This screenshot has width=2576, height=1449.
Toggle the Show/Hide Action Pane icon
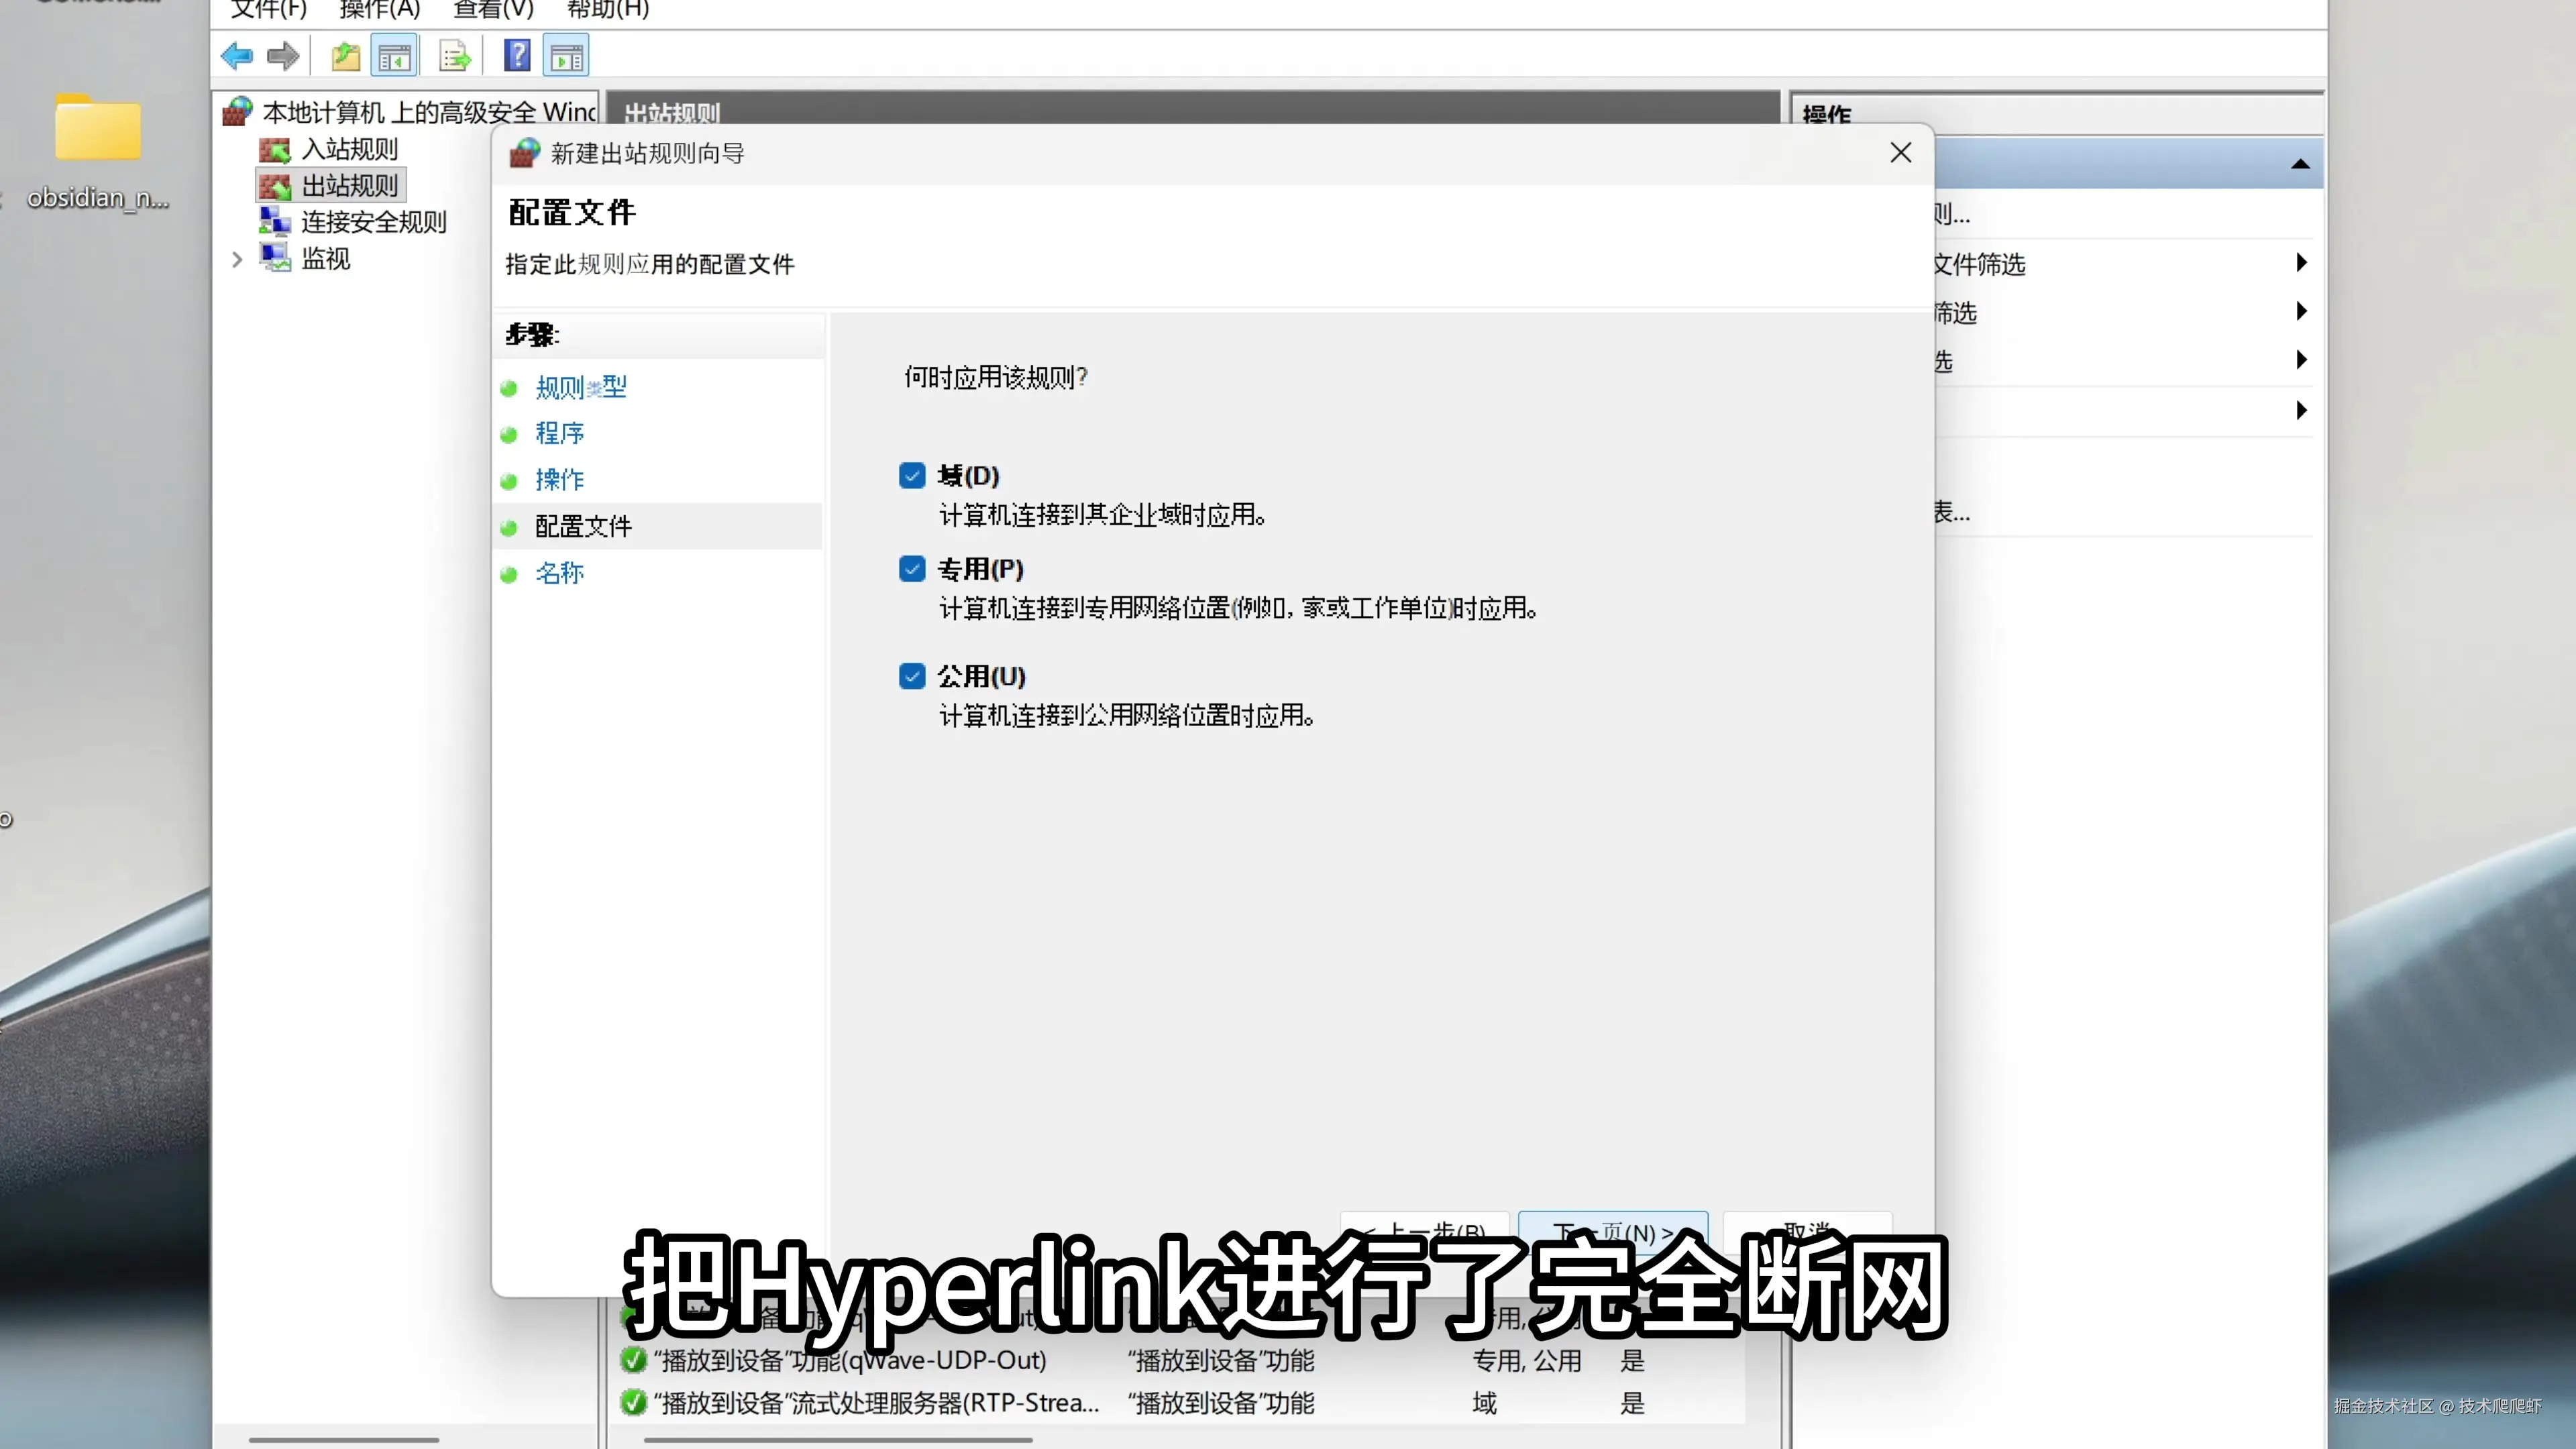coord(566,56)
